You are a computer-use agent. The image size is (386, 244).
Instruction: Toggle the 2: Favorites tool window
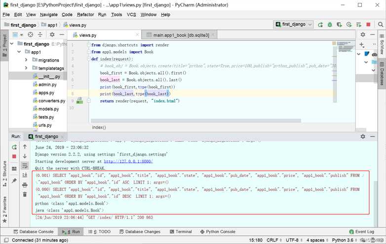click(x=4, y=210)
